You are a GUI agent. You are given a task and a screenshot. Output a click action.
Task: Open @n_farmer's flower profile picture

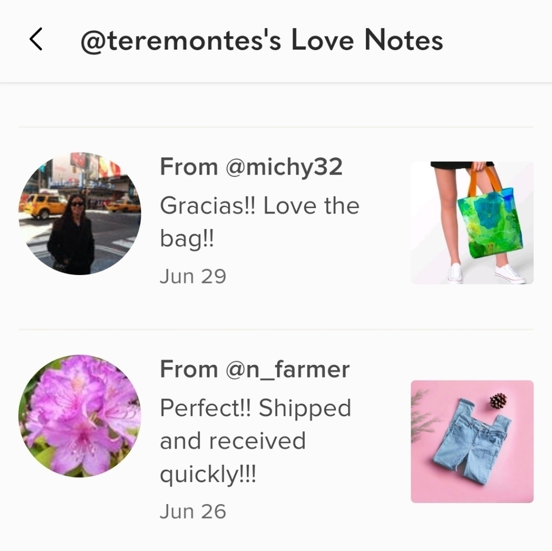pos(79,416)
